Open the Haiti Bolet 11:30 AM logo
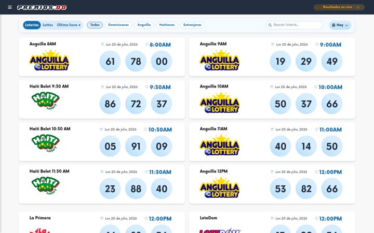This screenshot has height=233, width=374. click(x=45, y=186)
